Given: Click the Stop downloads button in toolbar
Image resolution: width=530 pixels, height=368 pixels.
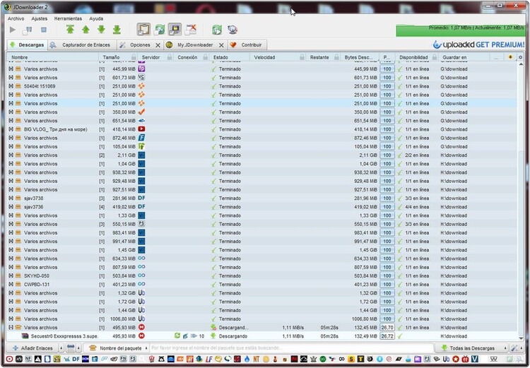Looking at the screenshot, I should [43, 30].
